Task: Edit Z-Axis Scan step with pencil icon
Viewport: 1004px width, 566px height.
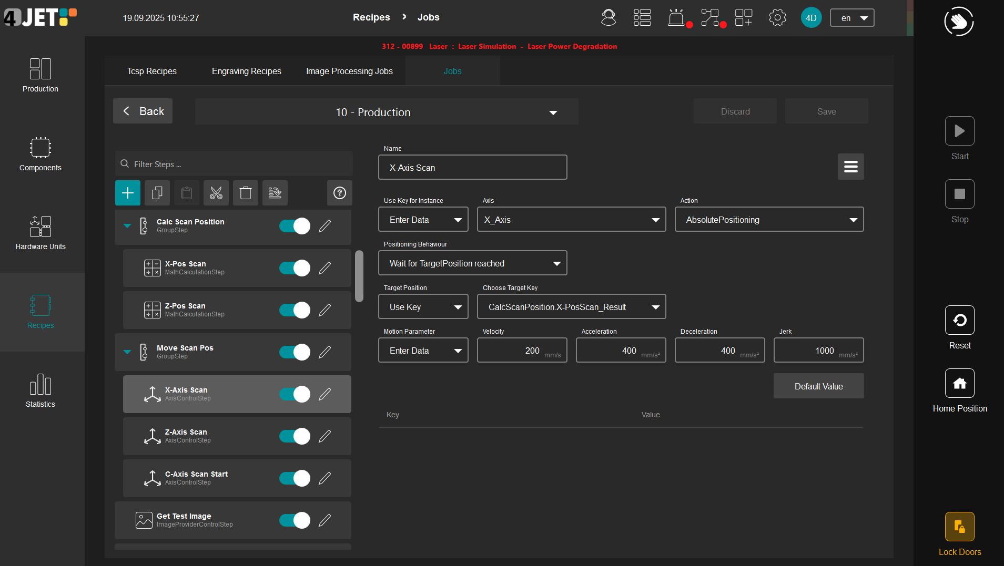Action: click(x=325, y=436)
